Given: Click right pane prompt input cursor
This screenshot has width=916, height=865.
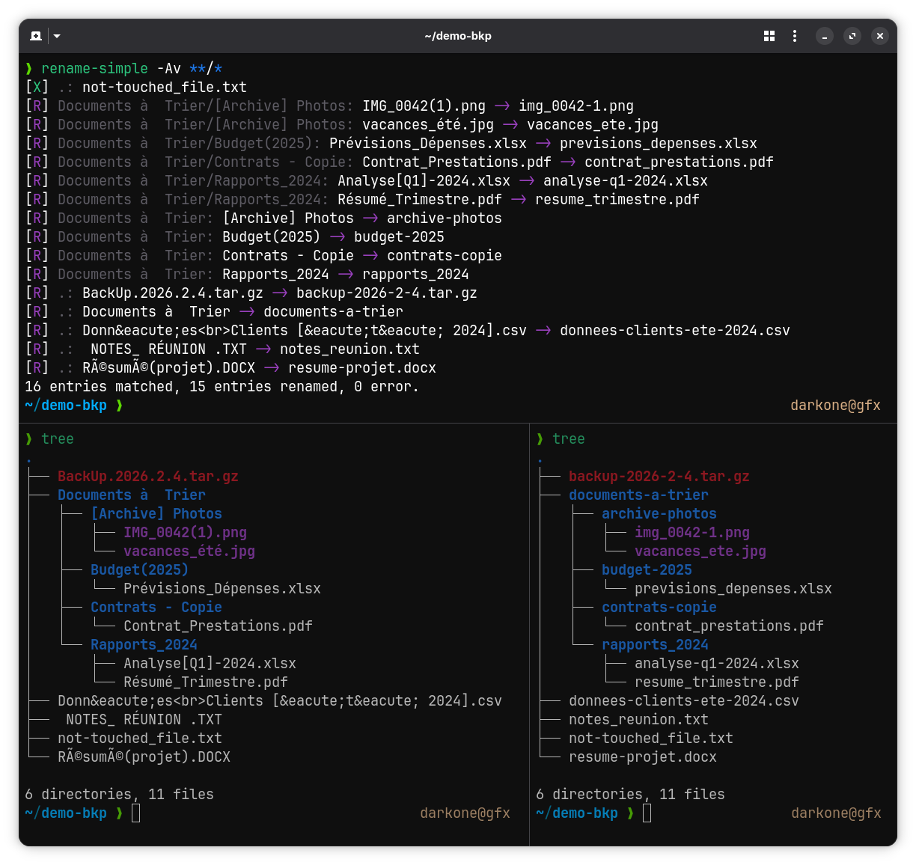Looking at the screenshot, I should [647, 813].
